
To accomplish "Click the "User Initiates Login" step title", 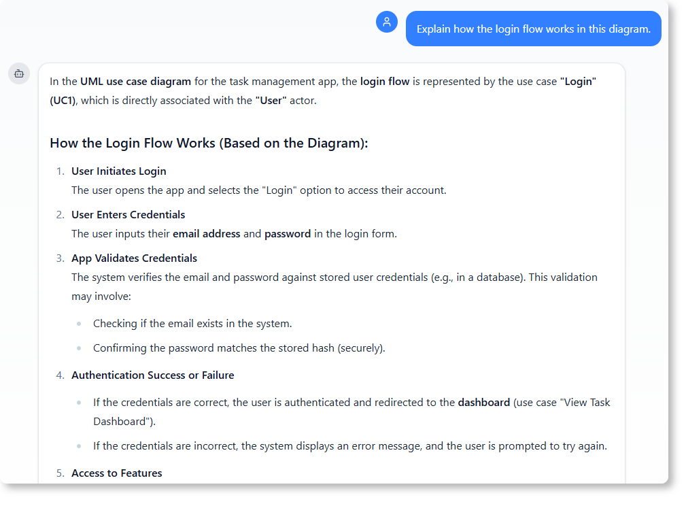I will (119, 171).
